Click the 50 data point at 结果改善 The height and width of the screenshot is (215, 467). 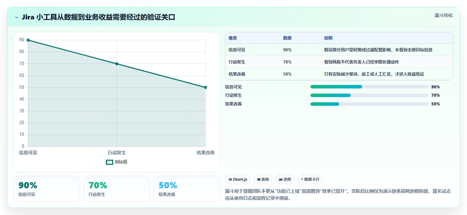click(206, 87)
